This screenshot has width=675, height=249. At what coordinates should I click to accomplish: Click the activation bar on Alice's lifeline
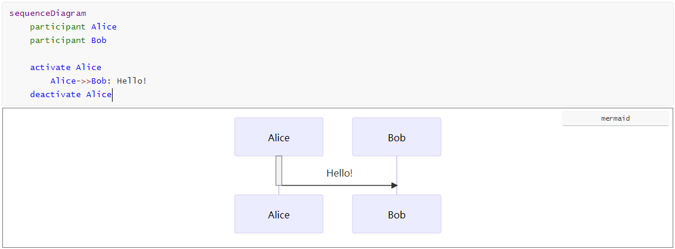tap(279, 171)
